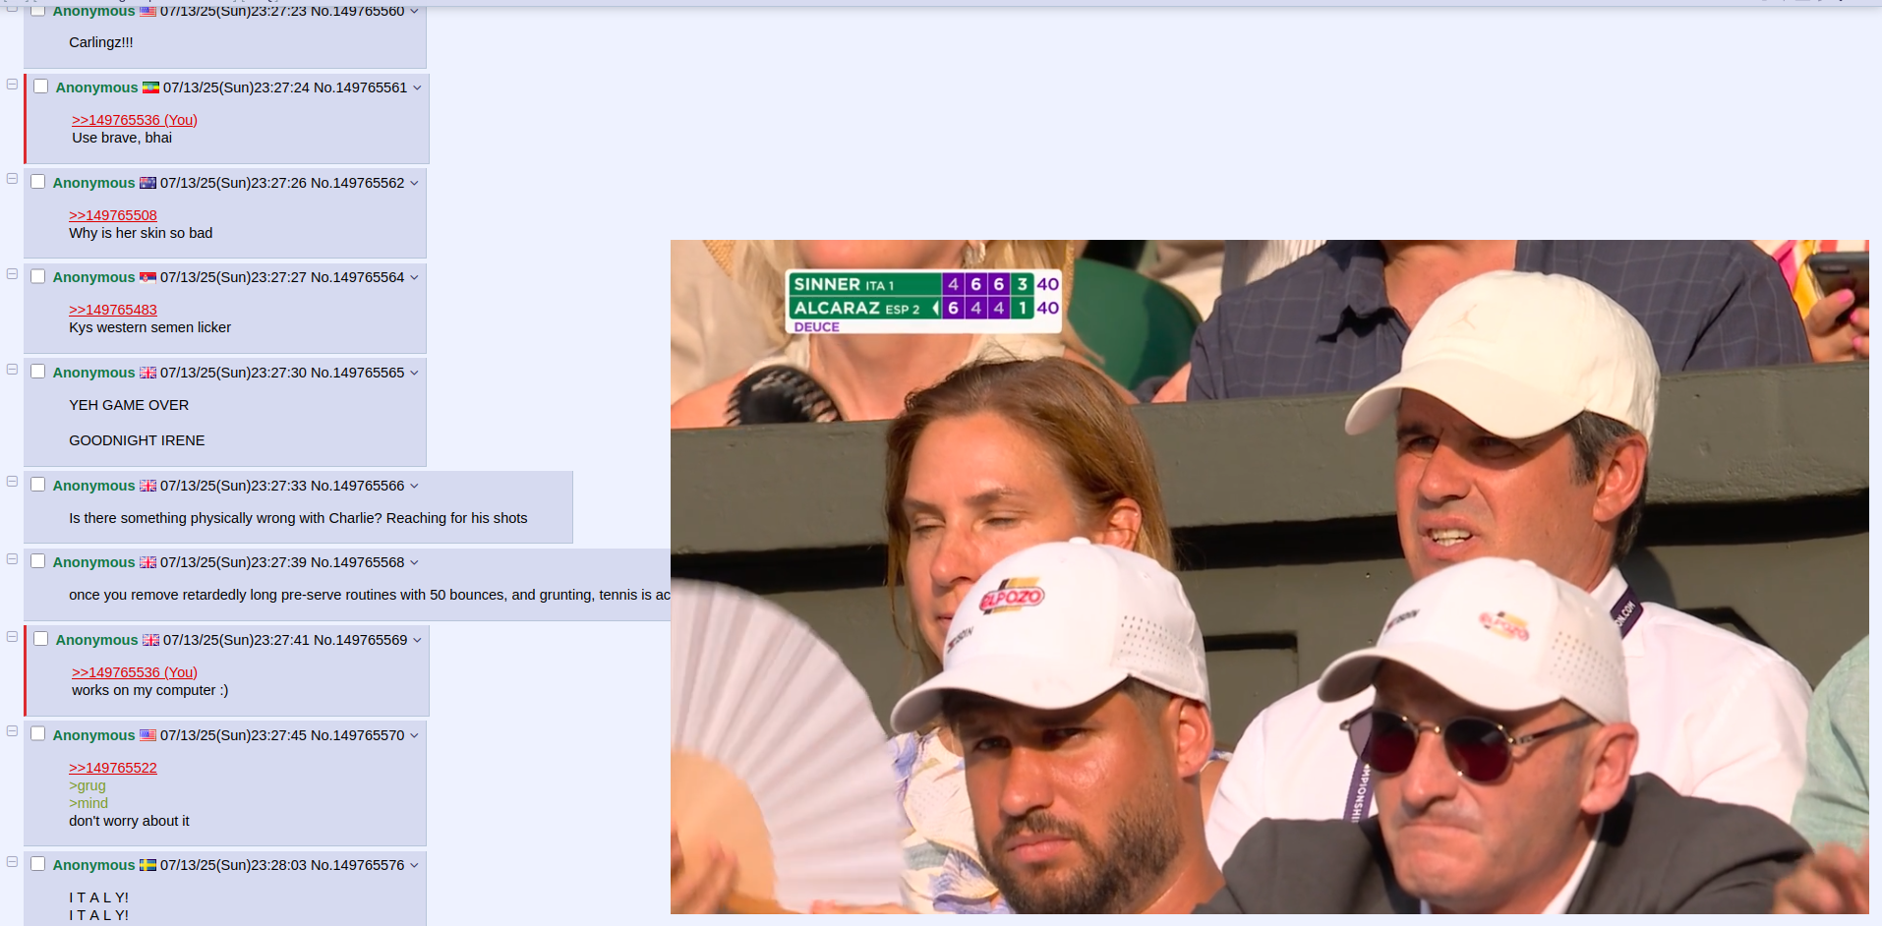Screen dimensions: 1882x926
Task: Select checkbox of post No.149765565
Action: [x=38, y=372]
